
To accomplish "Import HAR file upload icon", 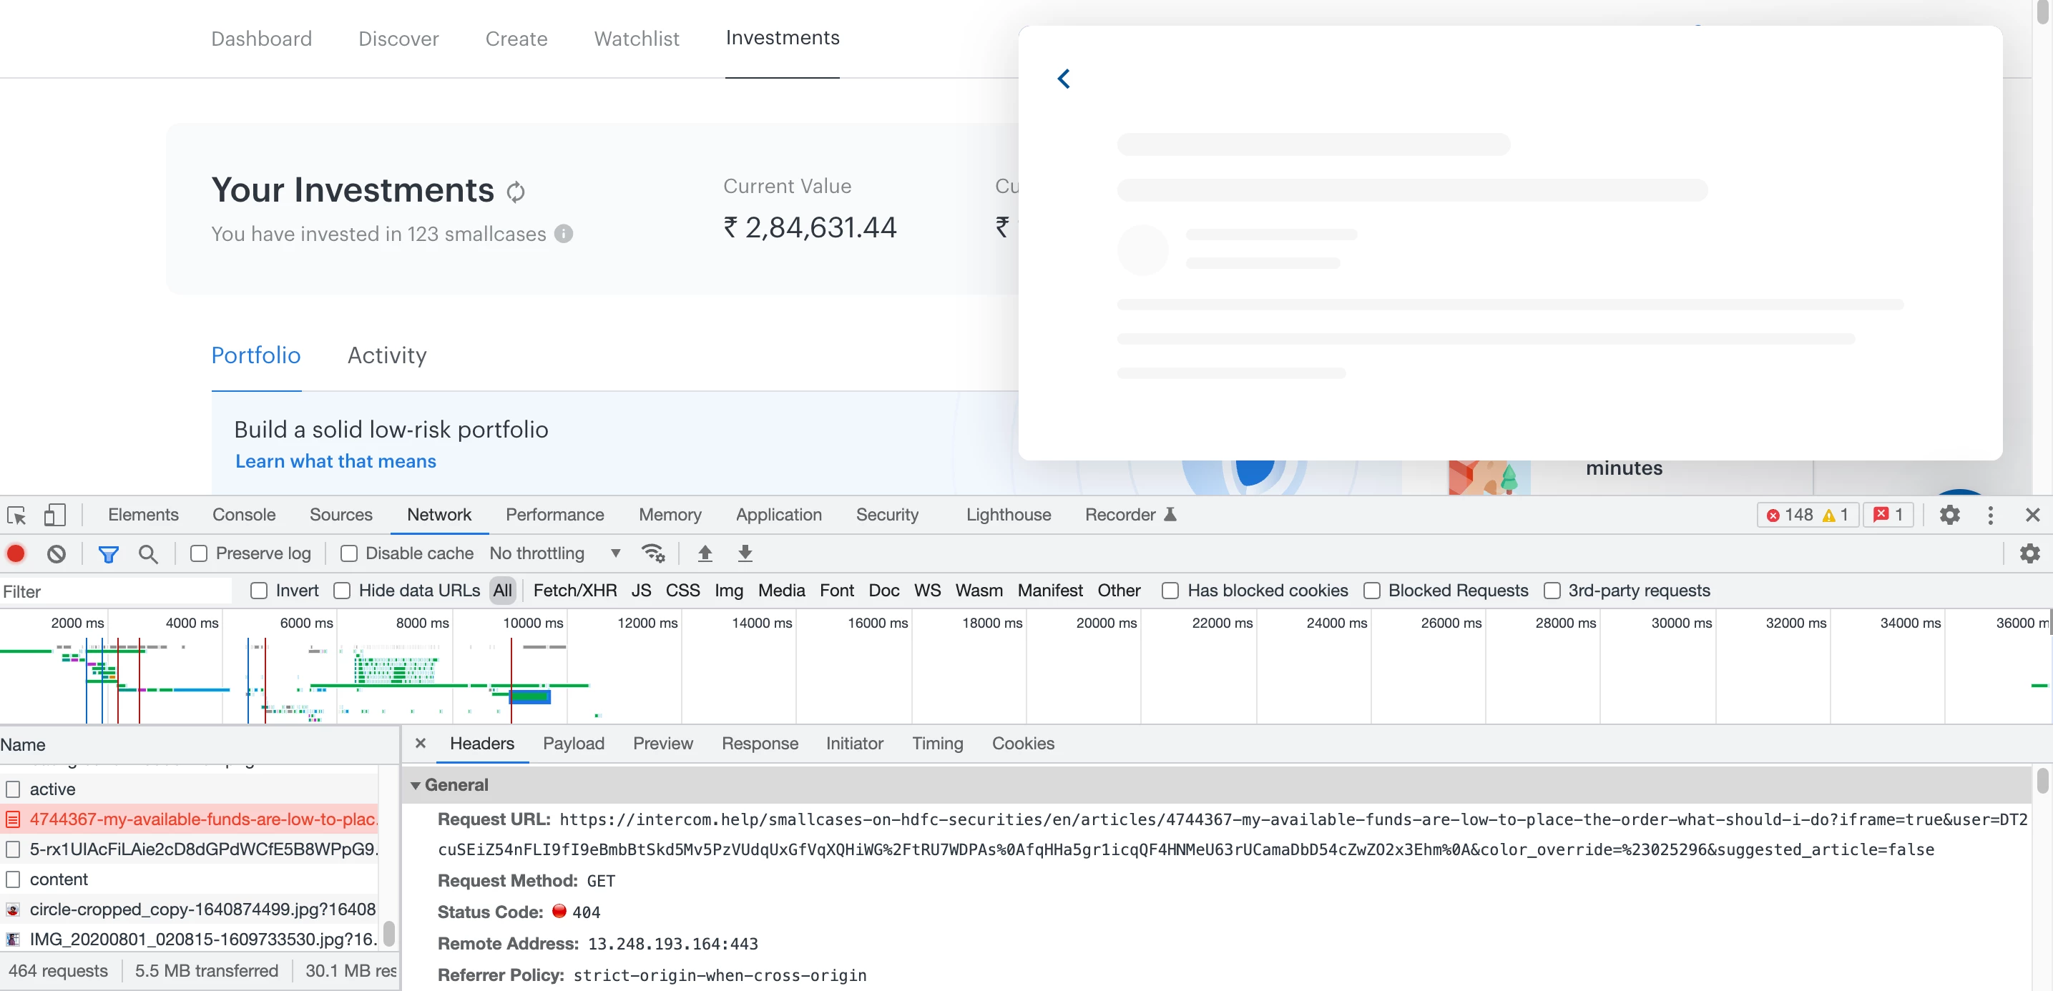I will coord(705,553).
